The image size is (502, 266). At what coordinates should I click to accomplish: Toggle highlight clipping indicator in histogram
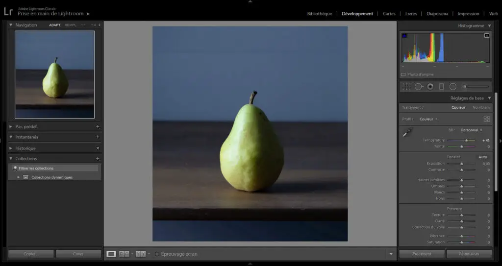[487, 36]
